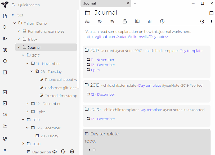215x155 pixels.
Task: Toggle the right pane with top-right icon
Action: tap(211, 12)
